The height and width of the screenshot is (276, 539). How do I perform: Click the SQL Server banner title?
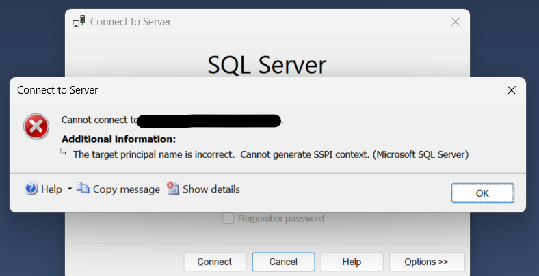click(x=267, y=64)
